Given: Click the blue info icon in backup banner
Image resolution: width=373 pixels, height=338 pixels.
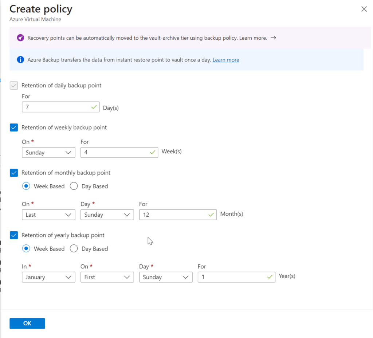Looking at the screenshot, I should pyautogui.click(x=20, y=60).
